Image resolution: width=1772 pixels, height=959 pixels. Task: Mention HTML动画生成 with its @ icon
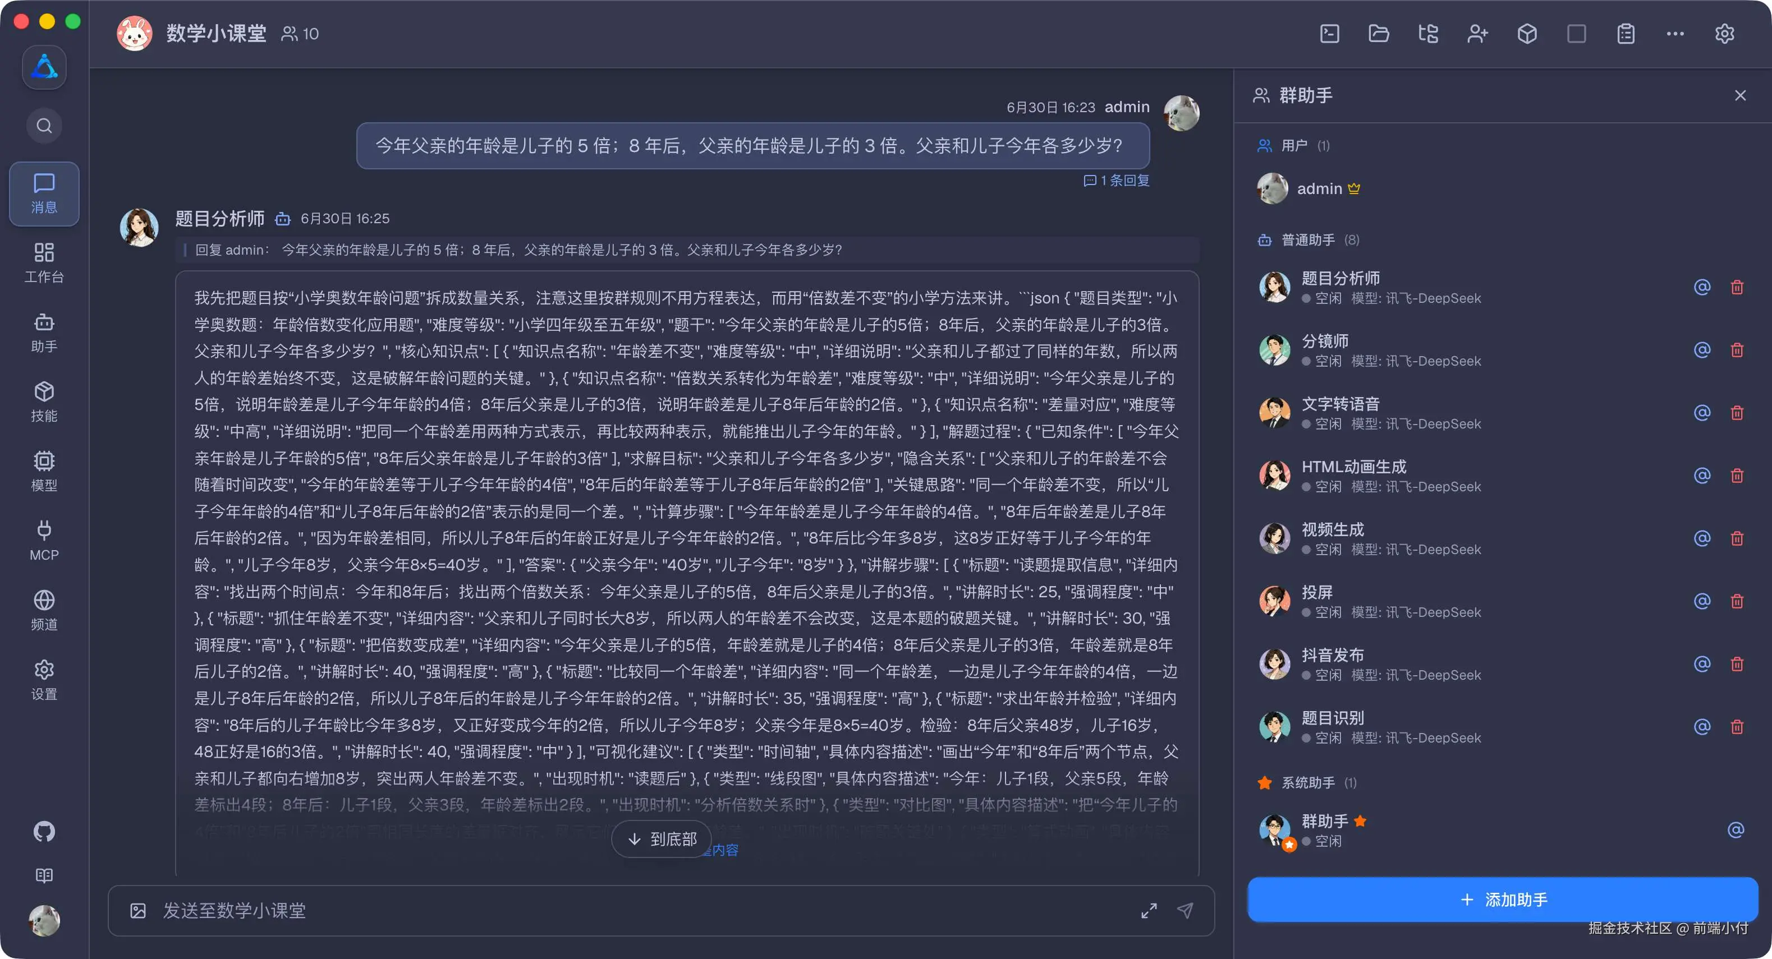pos(1702,475)
